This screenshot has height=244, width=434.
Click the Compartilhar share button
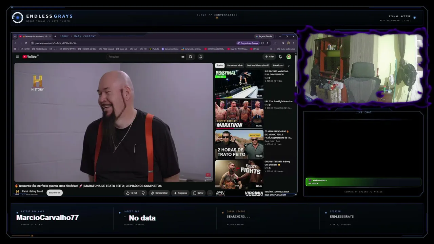(x=159, y=193)
